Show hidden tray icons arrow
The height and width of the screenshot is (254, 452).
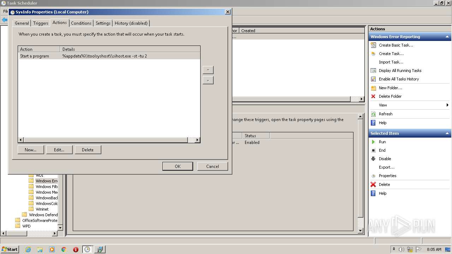[x=394, y=249]
